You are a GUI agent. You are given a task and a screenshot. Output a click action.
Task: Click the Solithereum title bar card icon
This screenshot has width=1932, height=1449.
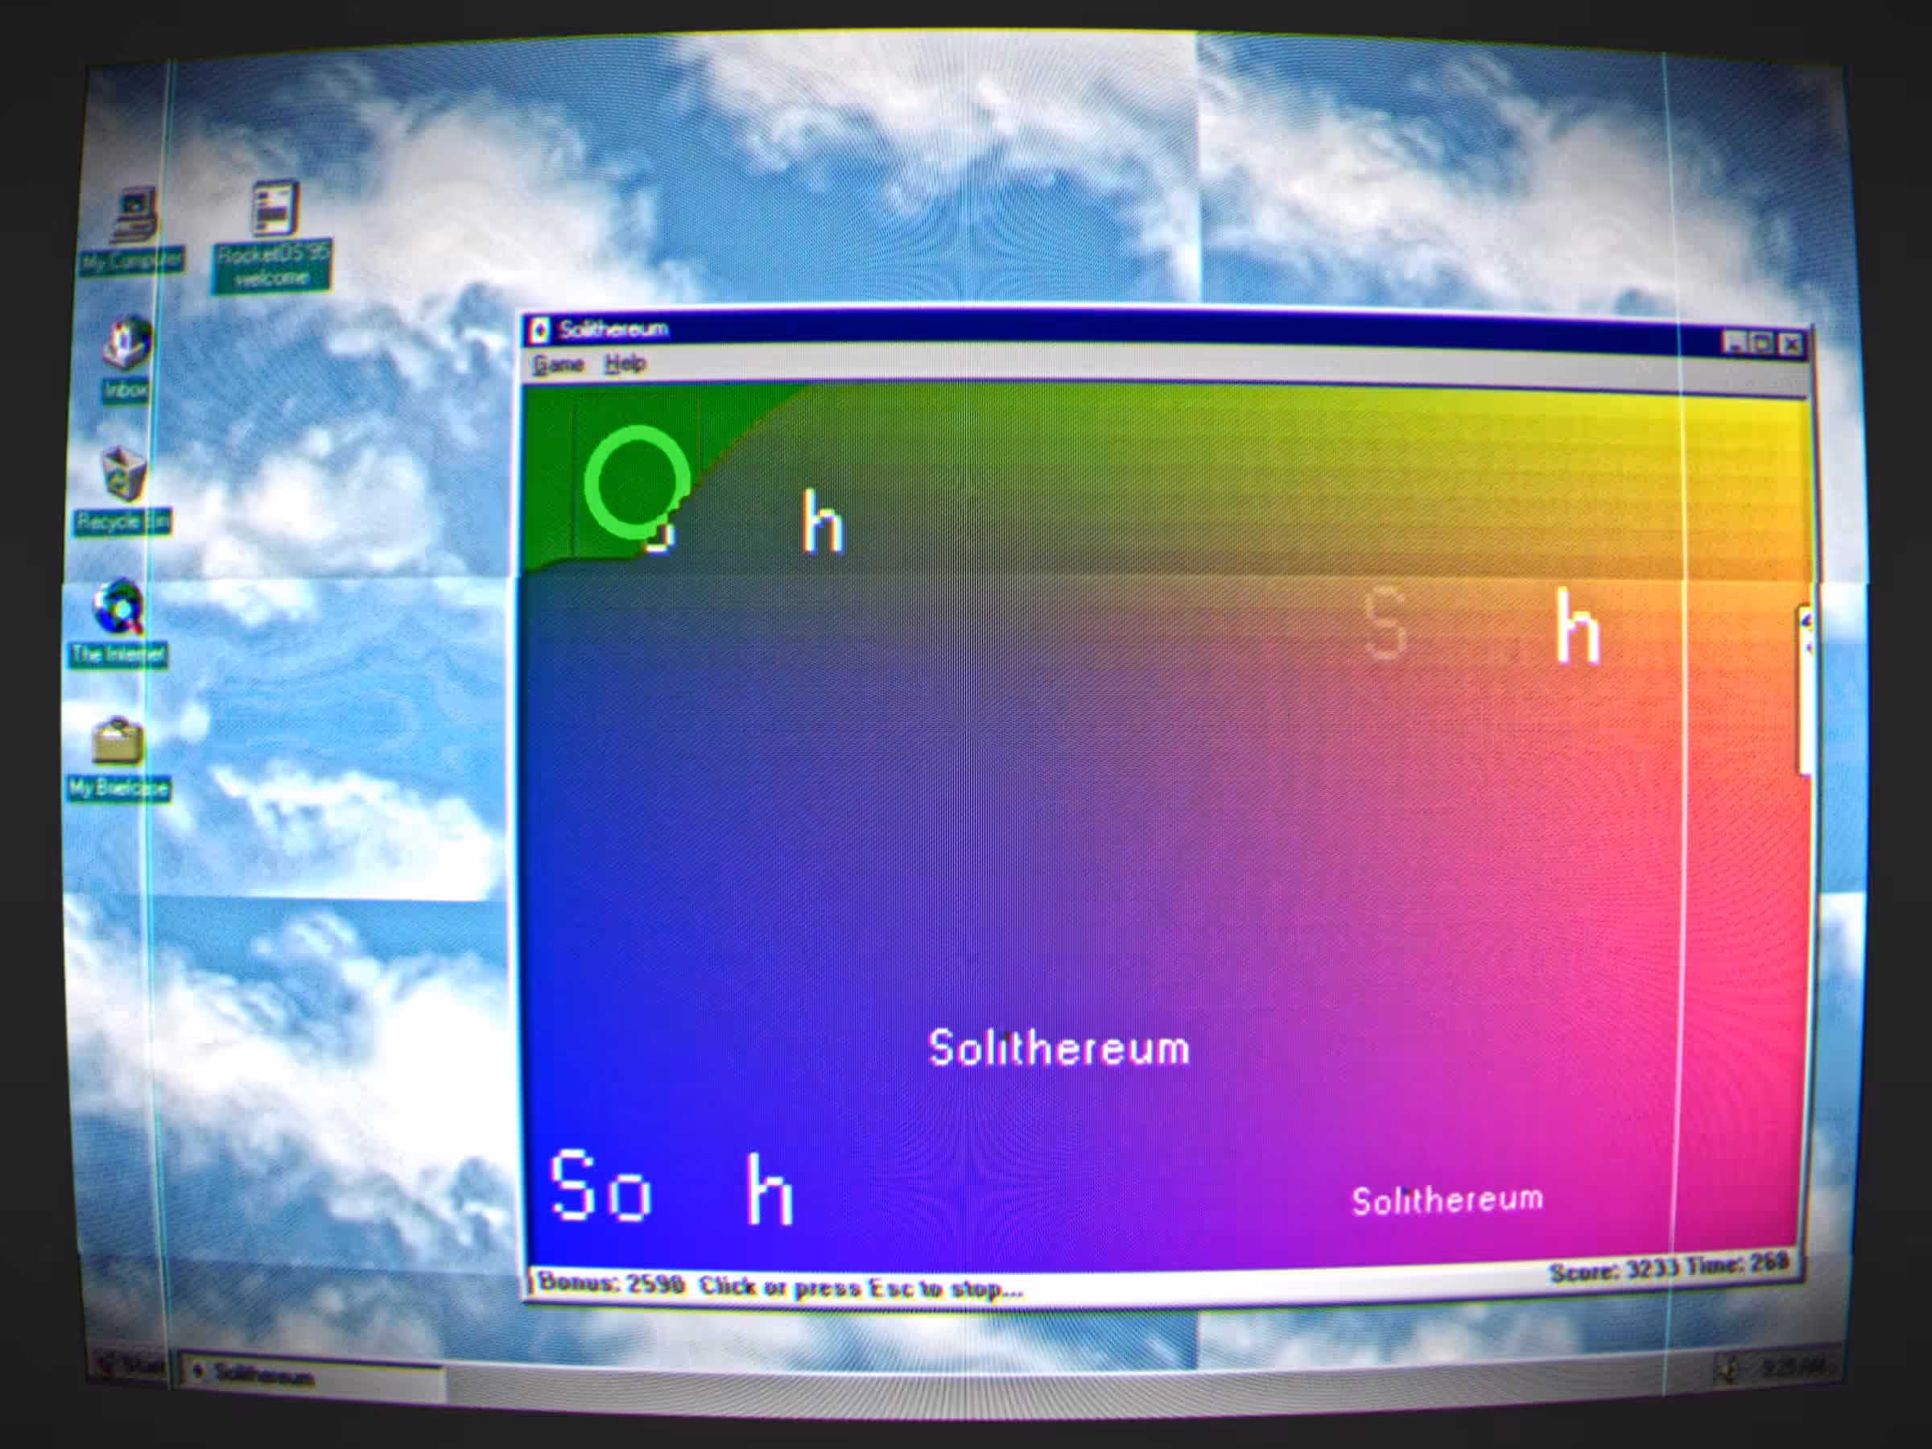pyautogui.click(x=540, y=330)
